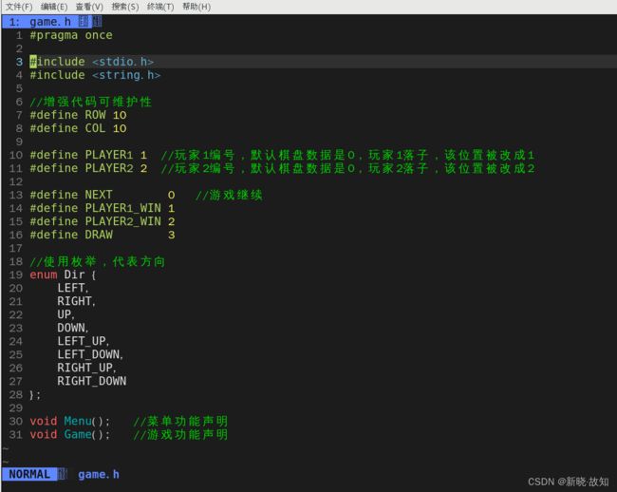Click the PLAYER1 macro name on line 10
The height and width of the screenshot is (492, 617).
[x=109, y=155]
